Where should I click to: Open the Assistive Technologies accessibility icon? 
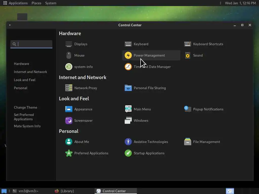pos(128,142)
